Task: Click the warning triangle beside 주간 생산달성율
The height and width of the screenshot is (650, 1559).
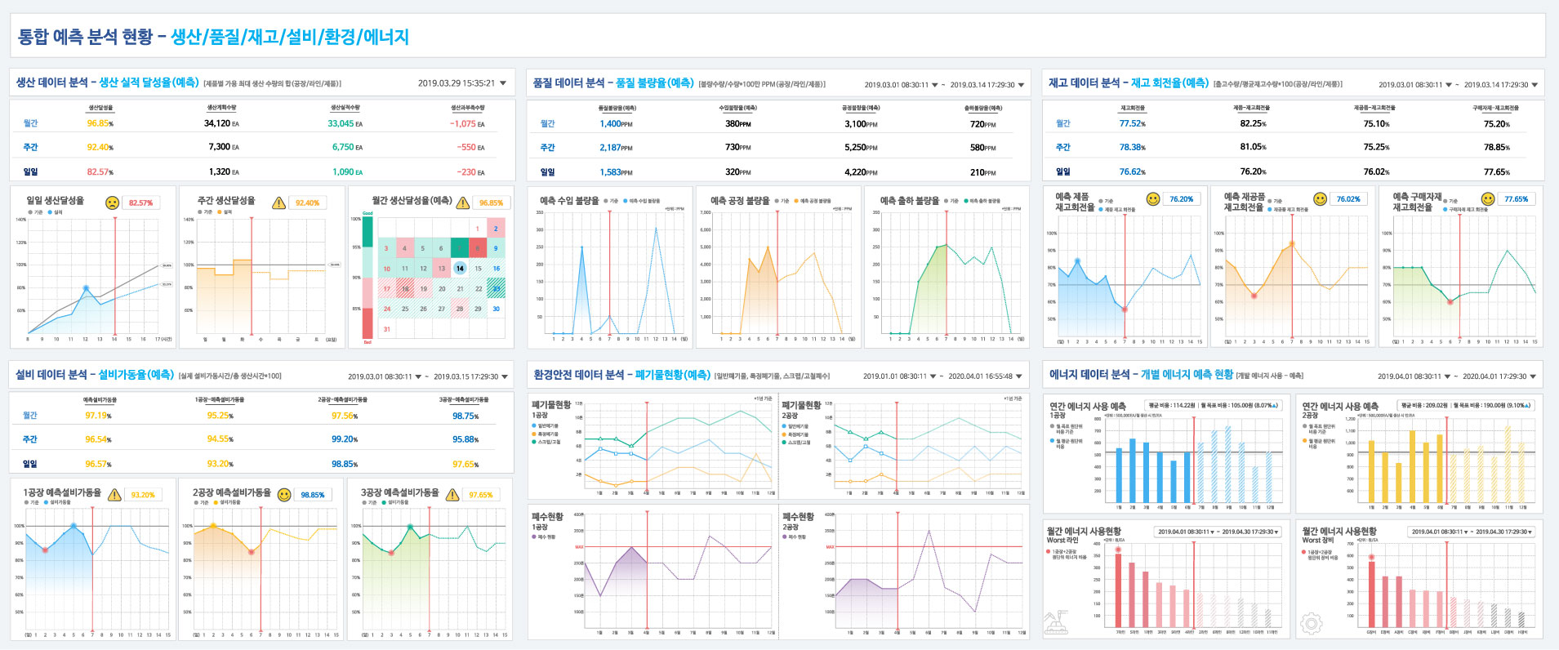Action: click(x=278, y=203)
